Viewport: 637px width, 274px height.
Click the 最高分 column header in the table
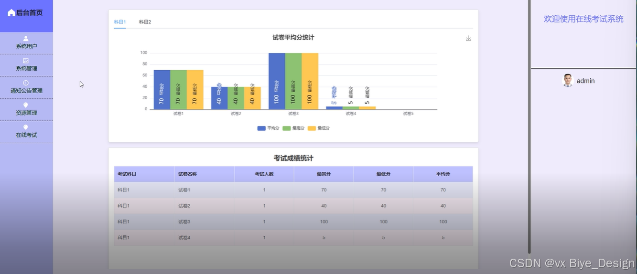coord(324,174)
